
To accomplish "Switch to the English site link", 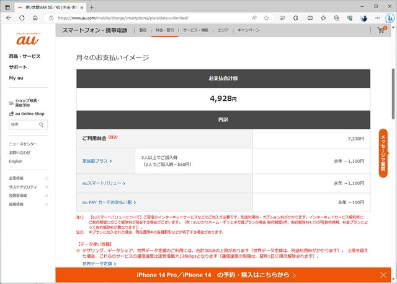I will click(16, 161).
